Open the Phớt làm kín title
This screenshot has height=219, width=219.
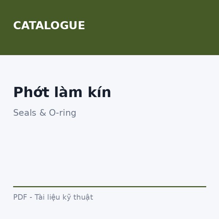click(62, 92)
